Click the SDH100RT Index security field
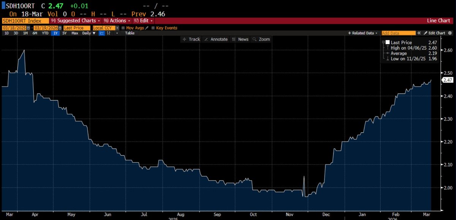 25,21
